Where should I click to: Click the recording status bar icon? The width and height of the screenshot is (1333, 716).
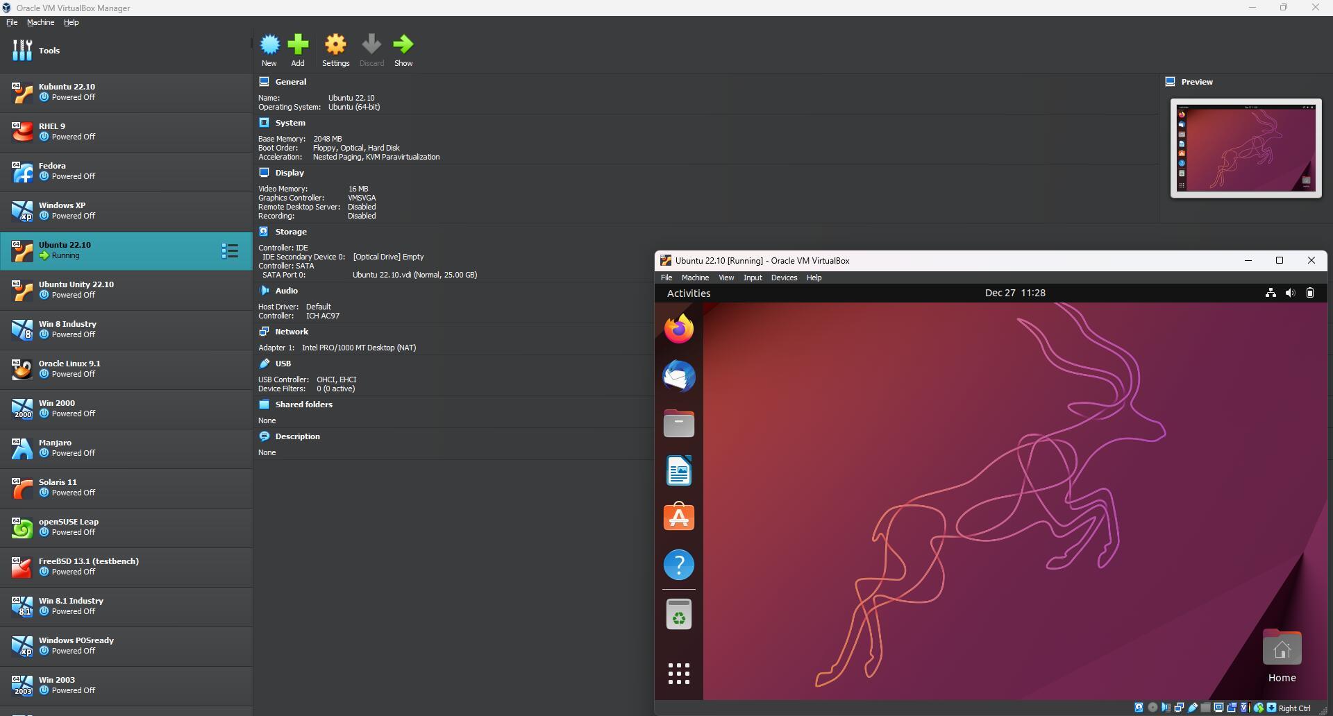[1232, 708]
